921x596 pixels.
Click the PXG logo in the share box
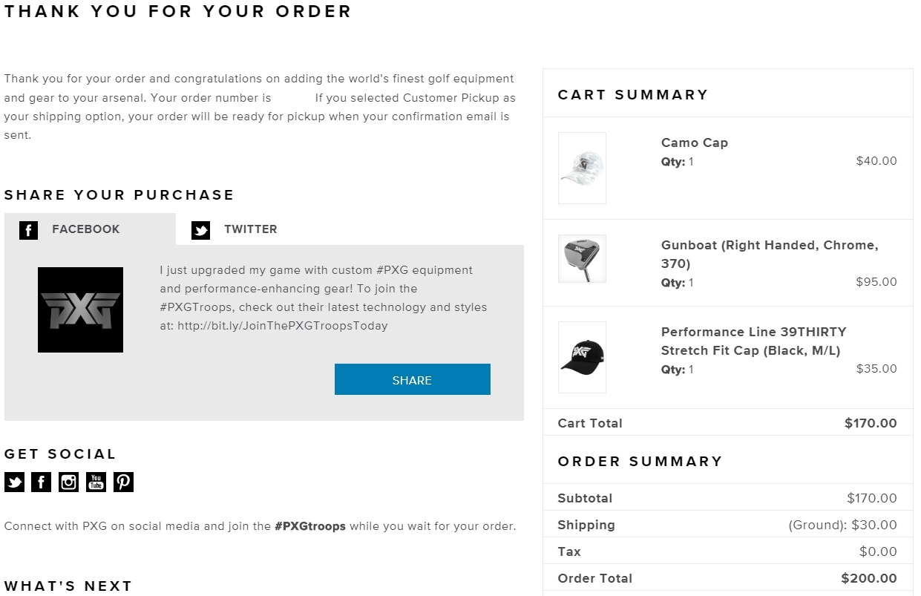[x=80, y=310]
